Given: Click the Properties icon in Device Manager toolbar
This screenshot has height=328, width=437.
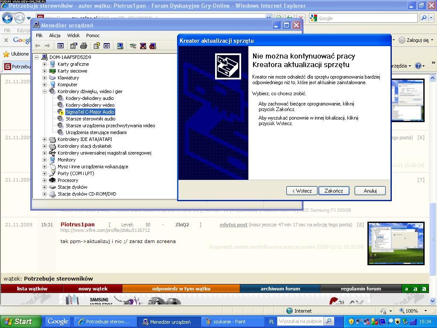Looking at the screenshot, I should coord(74,46).
